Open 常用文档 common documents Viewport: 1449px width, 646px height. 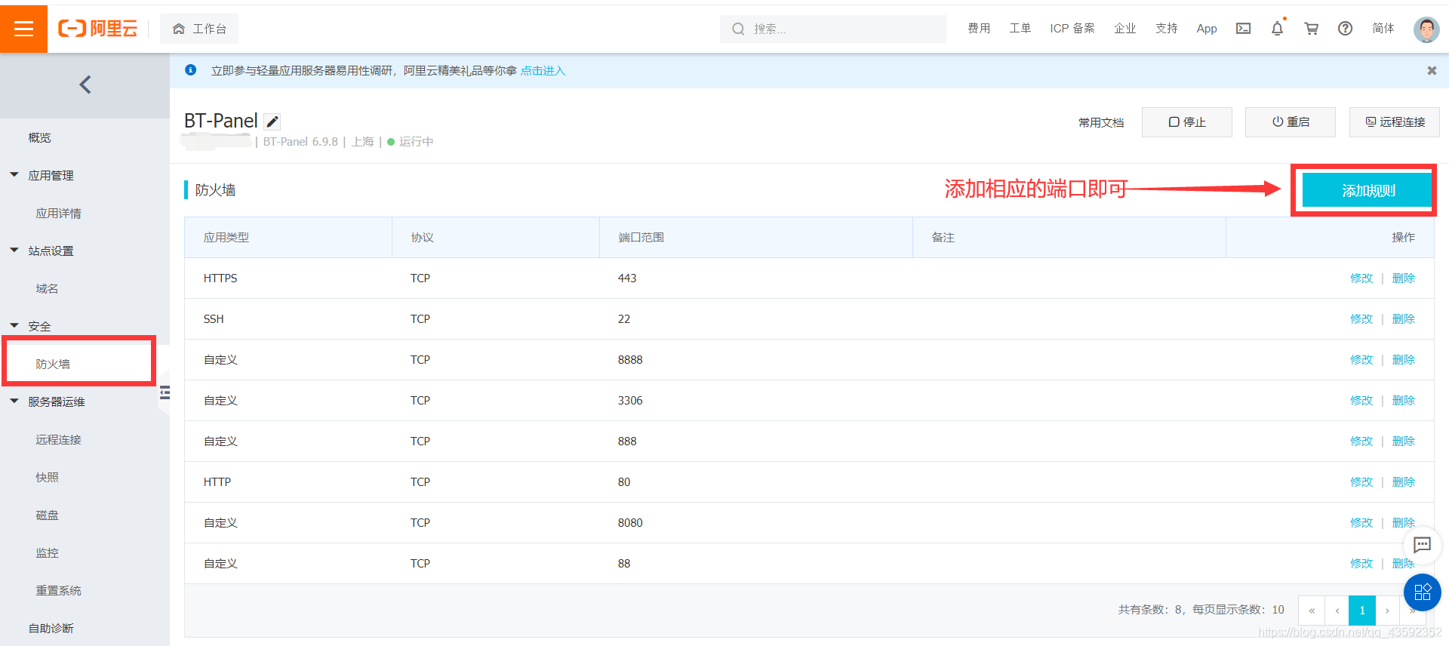pyautogui.click(x=1100, y=122)
